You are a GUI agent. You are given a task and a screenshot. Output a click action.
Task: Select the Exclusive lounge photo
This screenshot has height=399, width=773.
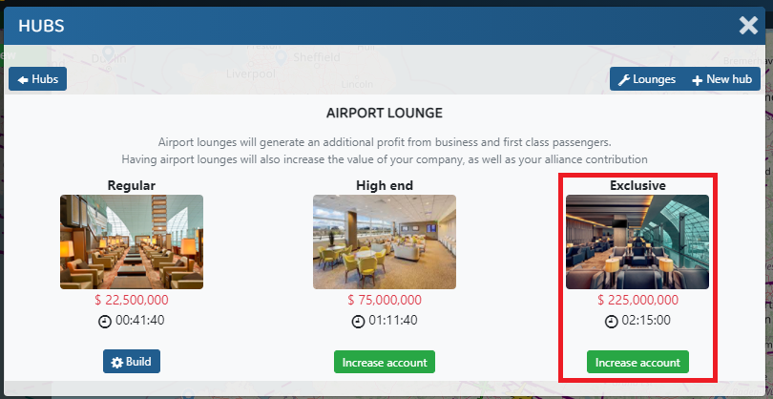(637, 241)
